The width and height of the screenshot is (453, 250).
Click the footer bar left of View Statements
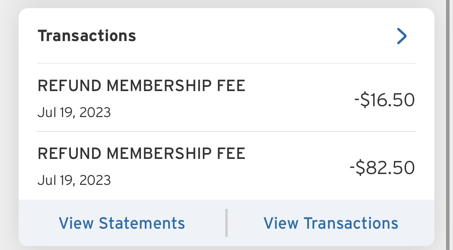(x=37, y=223)
